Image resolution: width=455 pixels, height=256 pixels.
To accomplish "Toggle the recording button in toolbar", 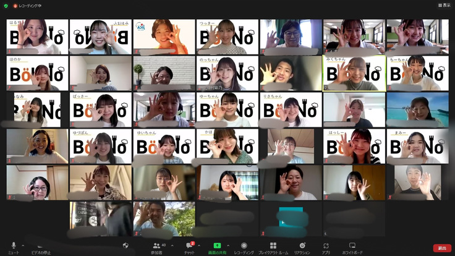I will point(244,247).
